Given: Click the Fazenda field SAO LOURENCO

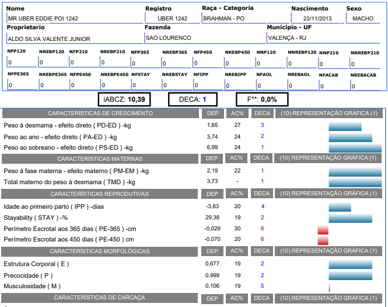Looking at the screenshot, I should (x=203, y=38).
